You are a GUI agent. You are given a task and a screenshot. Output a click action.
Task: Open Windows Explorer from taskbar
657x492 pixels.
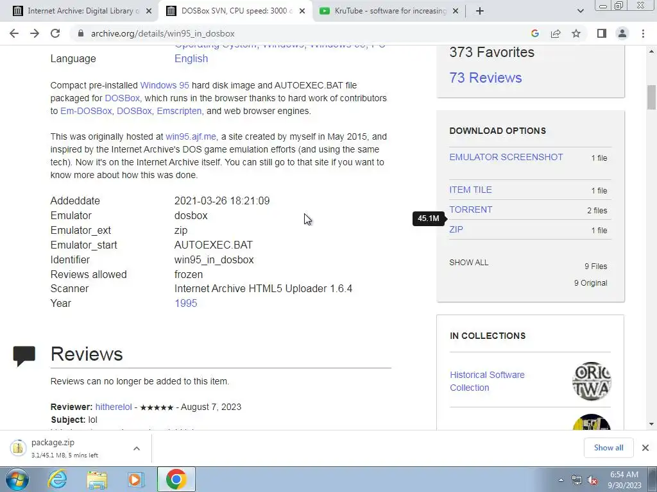pos(97,479)
